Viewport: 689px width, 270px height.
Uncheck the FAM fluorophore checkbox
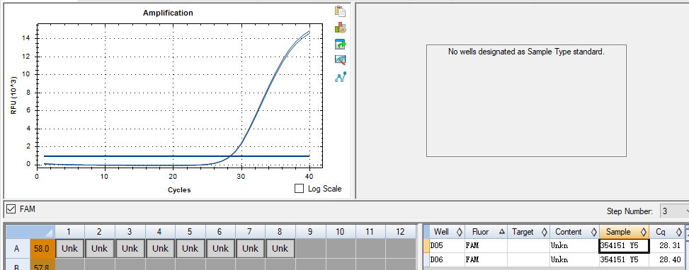click(11, 209)
